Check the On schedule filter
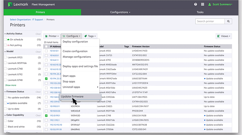The image size is (242, 135). click(6, 40)
